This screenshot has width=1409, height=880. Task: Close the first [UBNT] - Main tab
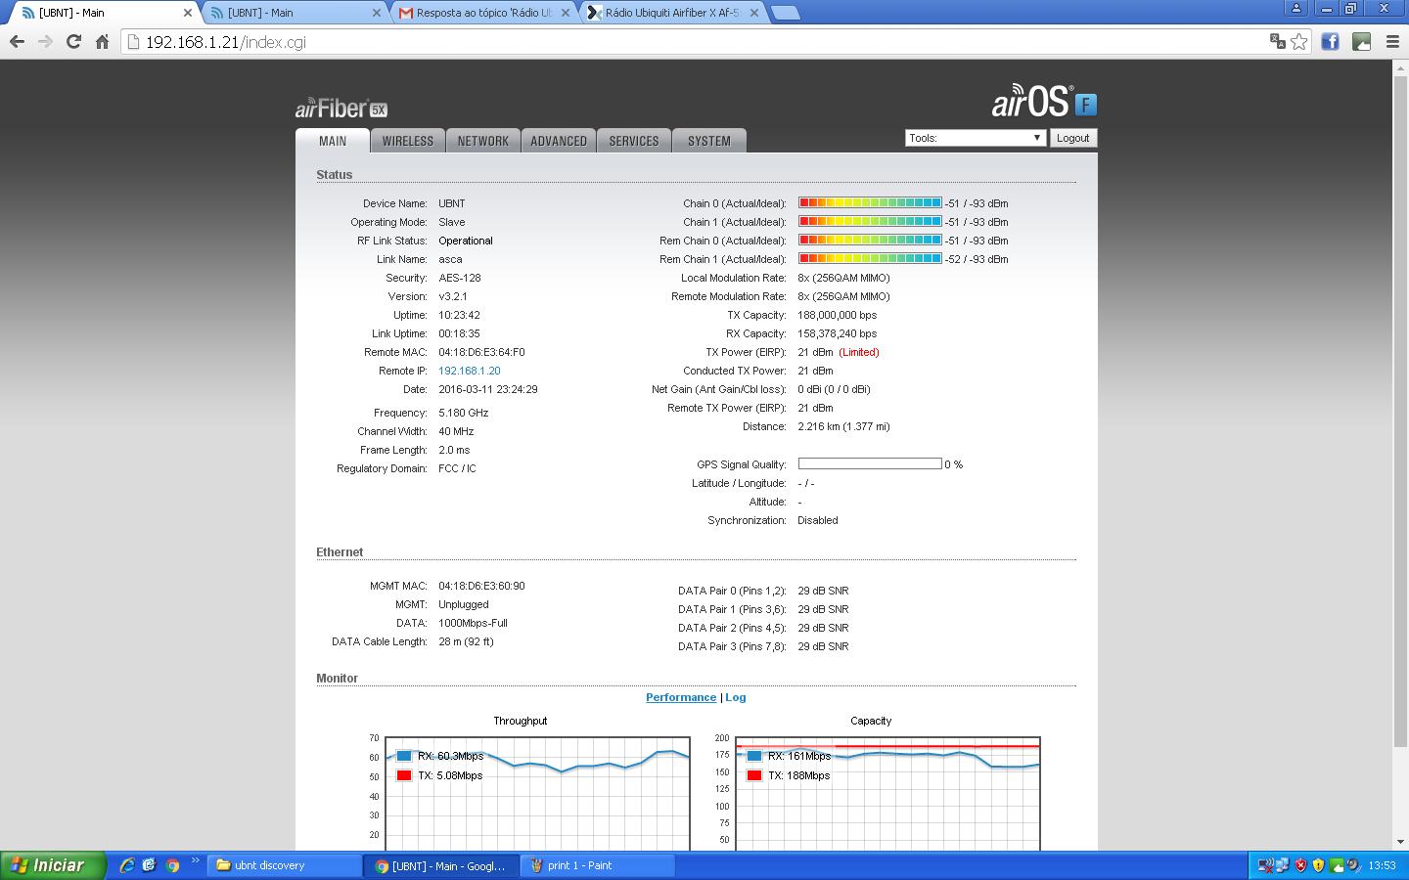point(188,13)
